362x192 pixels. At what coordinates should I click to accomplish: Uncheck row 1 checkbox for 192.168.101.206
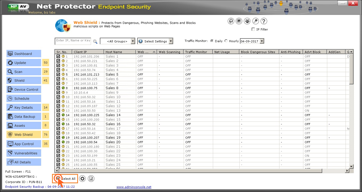pyautogui.click(x=58, y=56)
